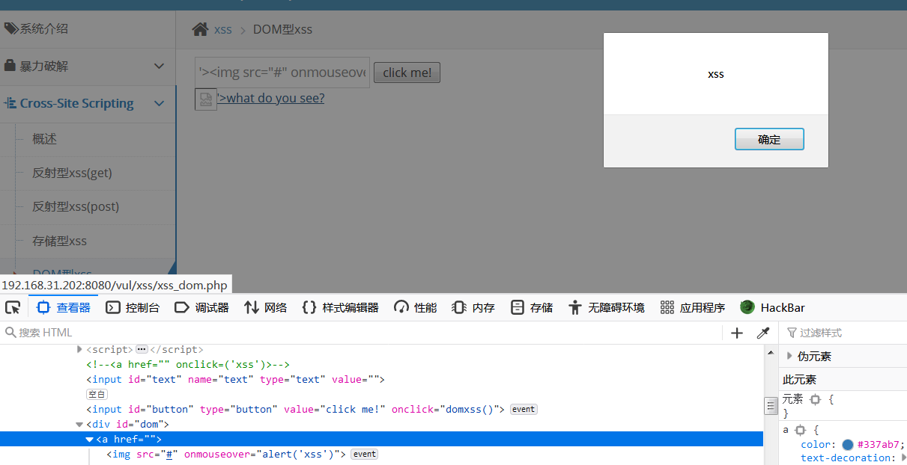Viewport: 907px width, 465px height.
Task: Select the img src onmouseover markup line
Action: tap(226, 454)
